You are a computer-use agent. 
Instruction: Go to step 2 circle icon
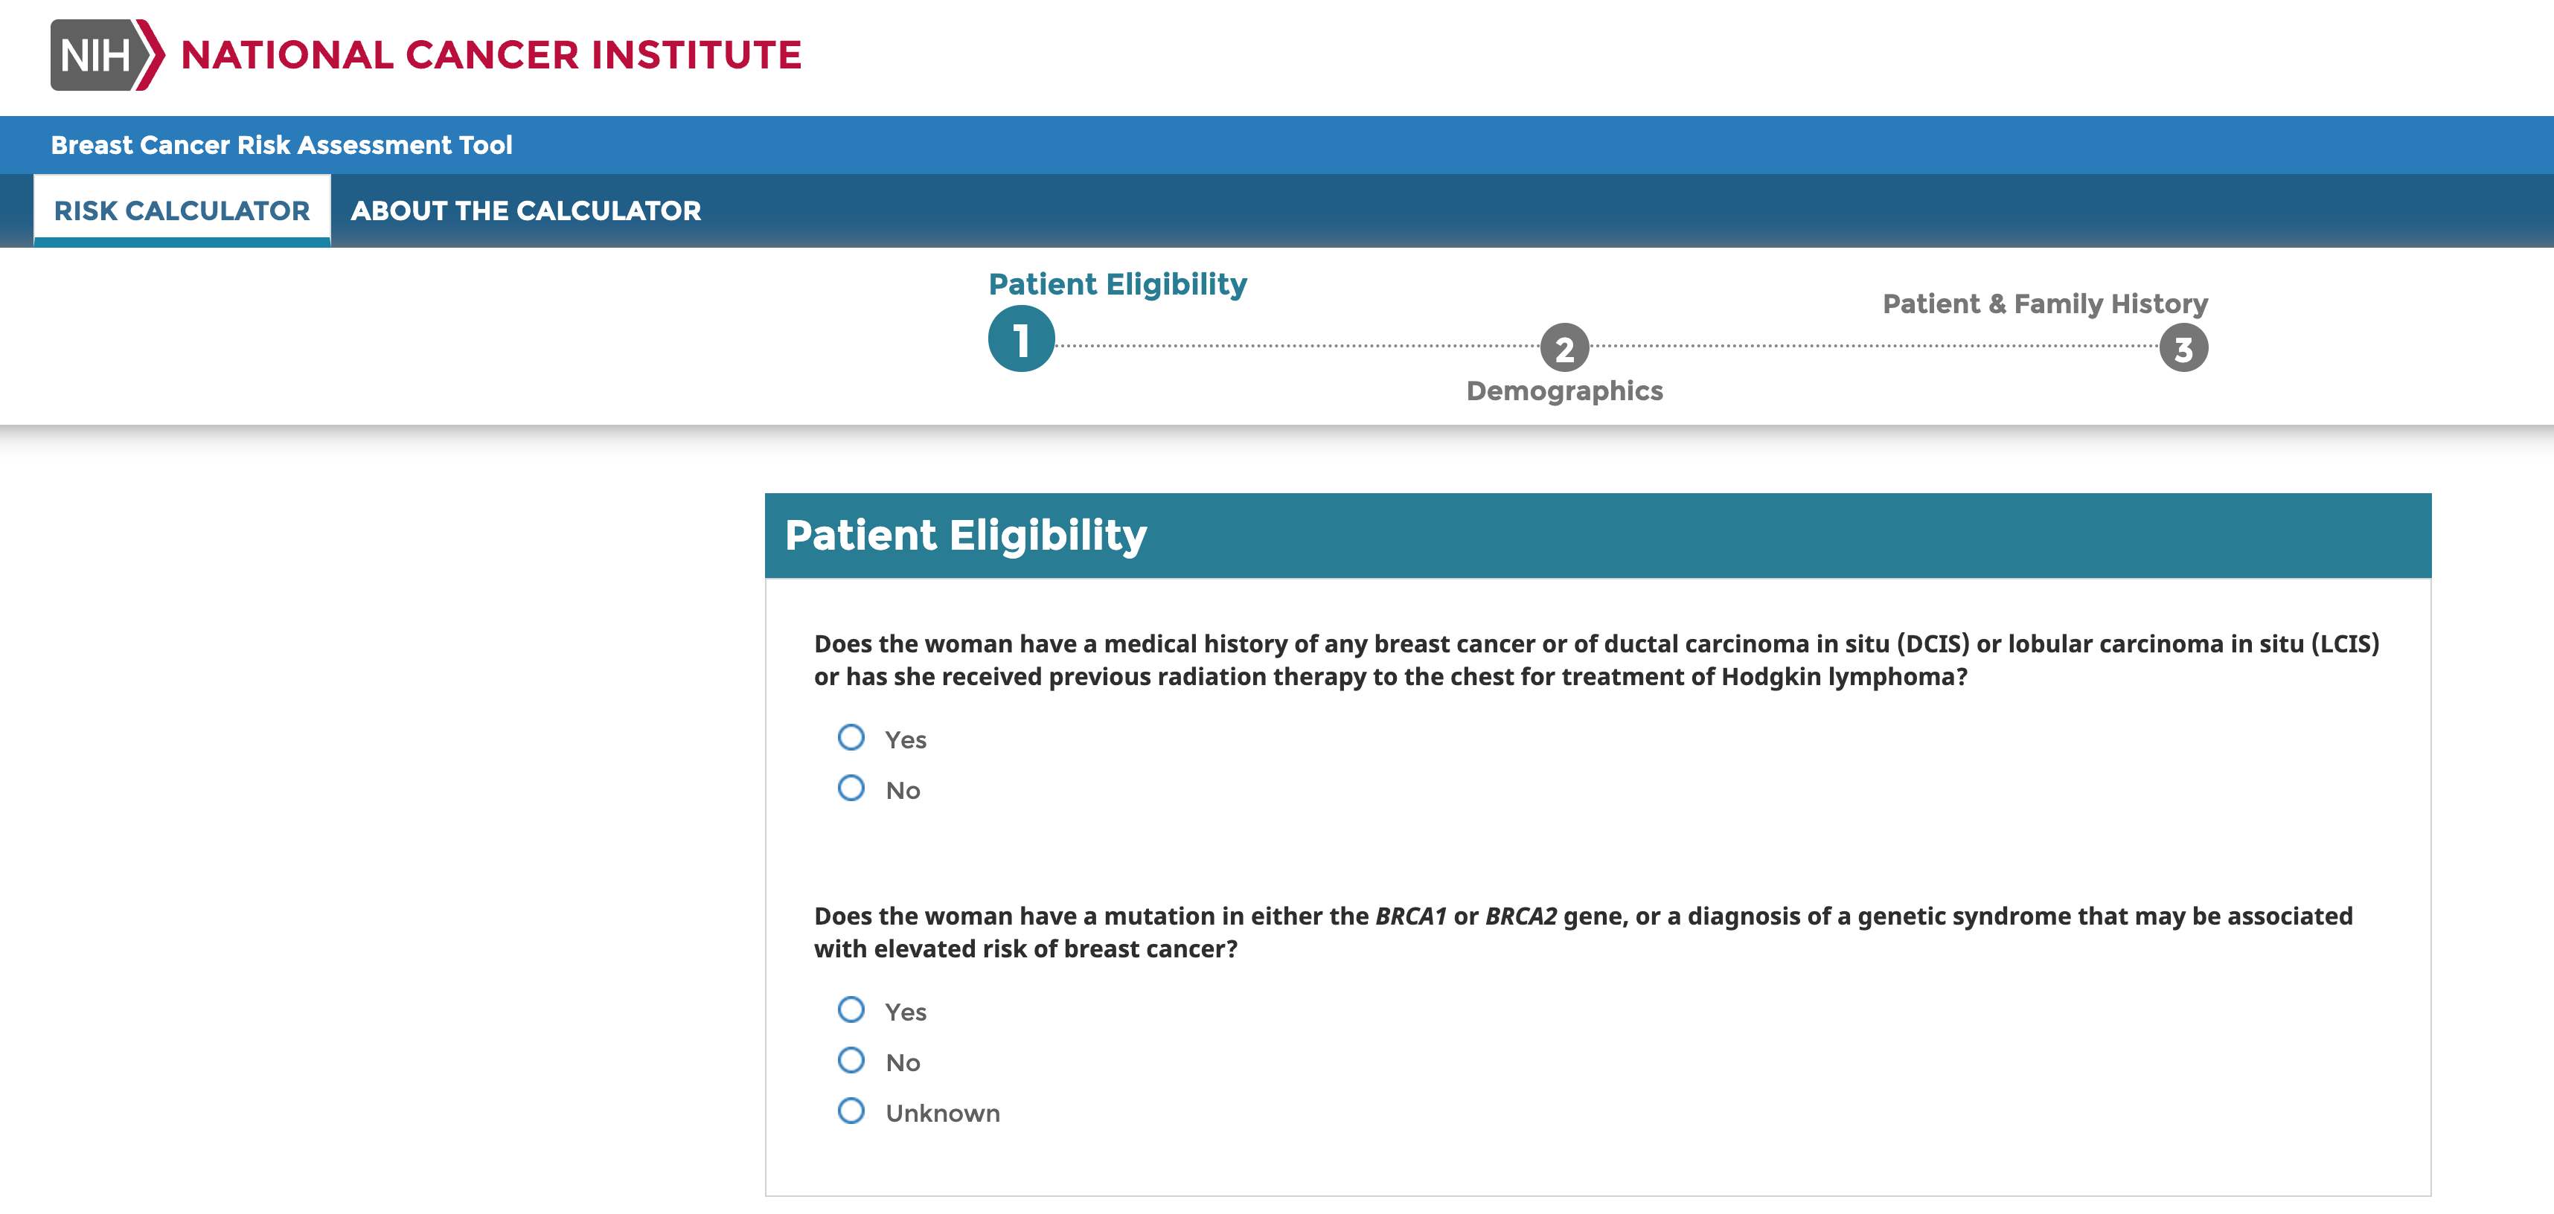click(1564, 348)
